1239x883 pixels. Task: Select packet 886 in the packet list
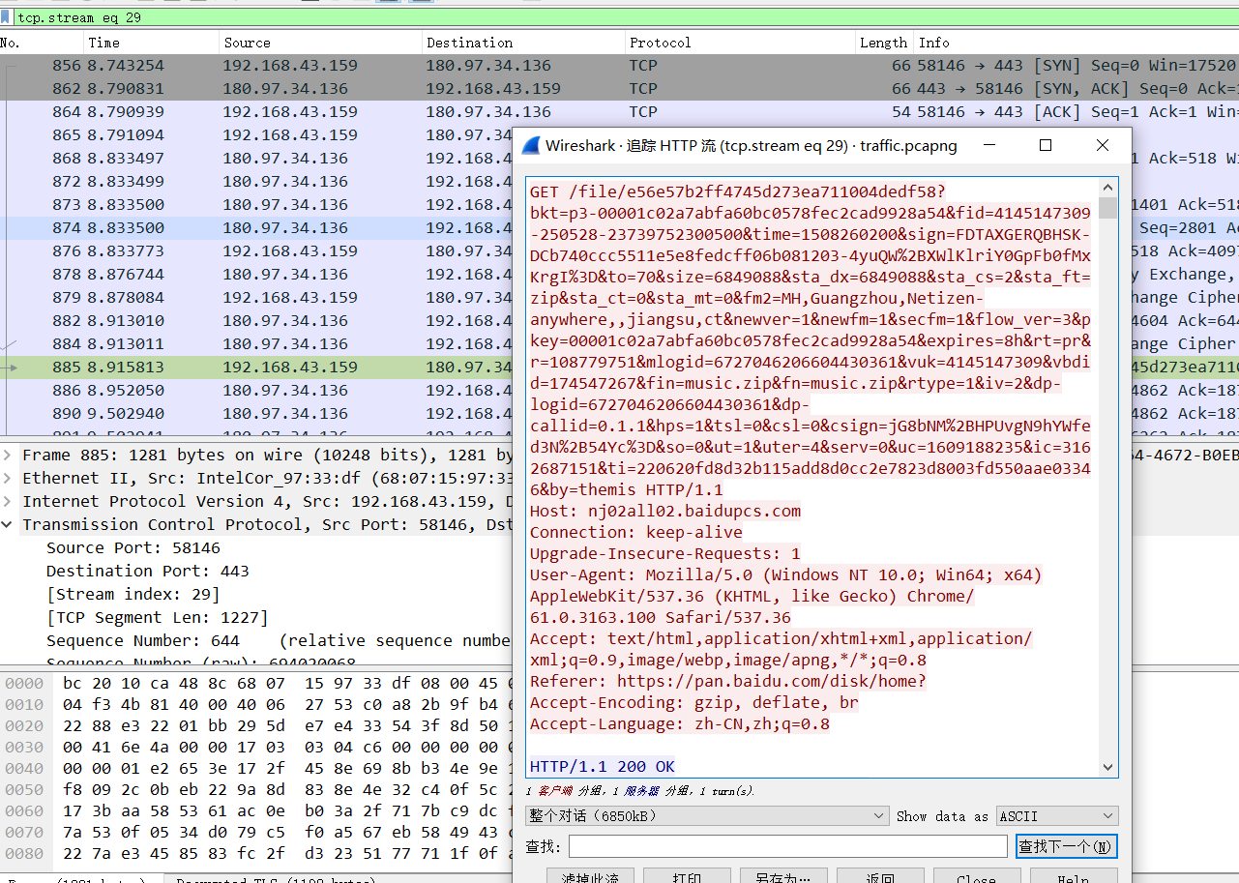click(x=256, y=391)
